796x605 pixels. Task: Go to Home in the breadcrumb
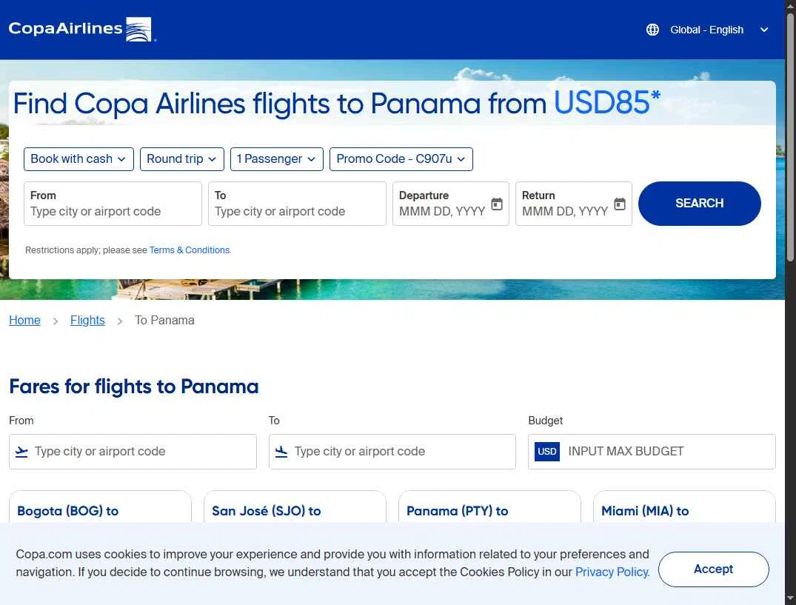[24, 321]
